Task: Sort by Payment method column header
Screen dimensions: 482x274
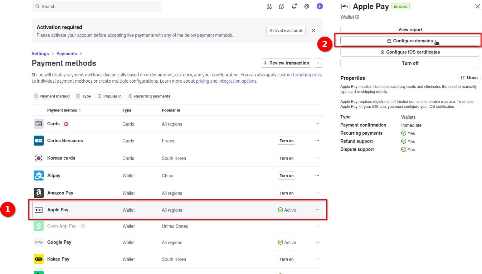Action: coord(64,110)
